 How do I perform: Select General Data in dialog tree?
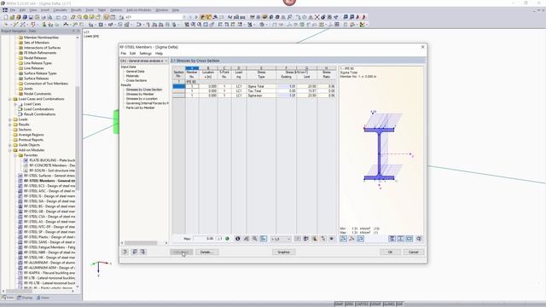135,72
